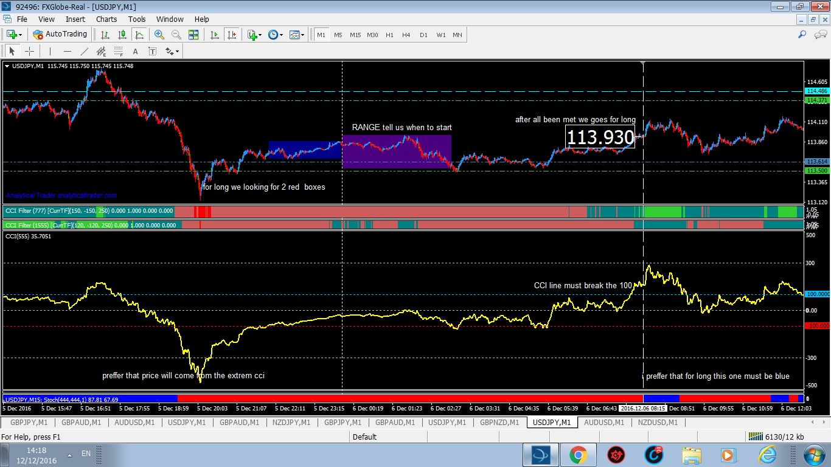Screen dimensions: 831x467
Task: Click the 2016.12.06 08:15 date marker
Action: [x=643, y=409]
